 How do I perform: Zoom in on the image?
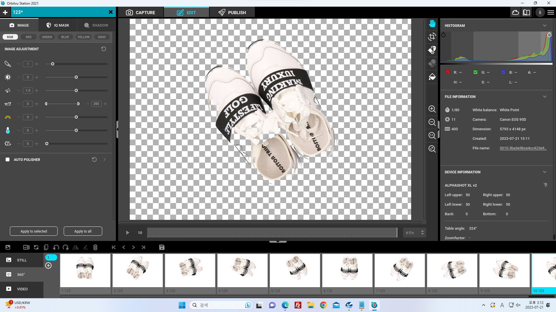[x=432, y=109]
